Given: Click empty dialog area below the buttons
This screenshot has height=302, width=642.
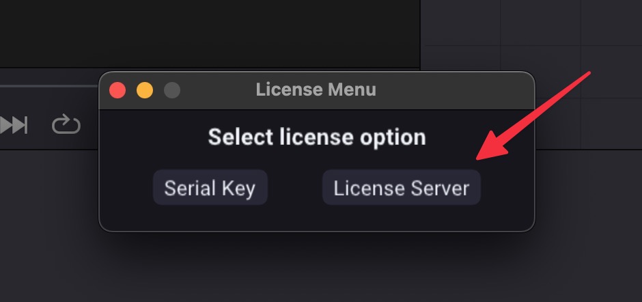Looking at the screenshot, I should (316, 219).
